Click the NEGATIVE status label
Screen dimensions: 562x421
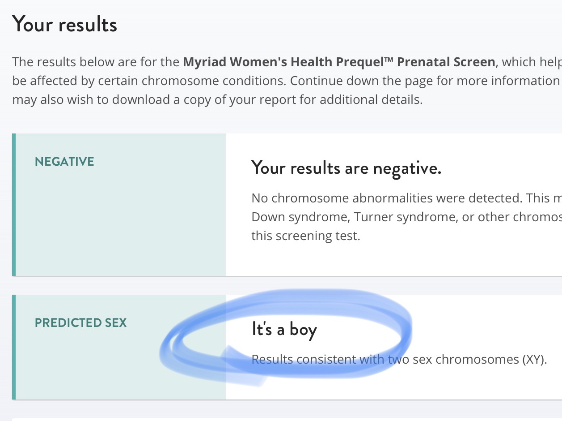pyautogui.click(x=64, y=162)
